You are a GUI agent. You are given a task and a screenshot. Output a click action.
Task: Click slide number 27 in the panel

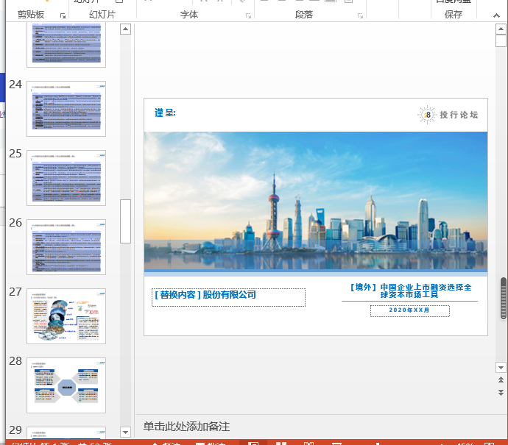pyautogui.click(x=15, y=292)
